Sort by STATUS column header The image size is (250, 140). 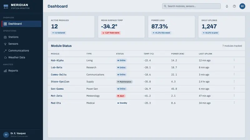click(x=120, y=54)
